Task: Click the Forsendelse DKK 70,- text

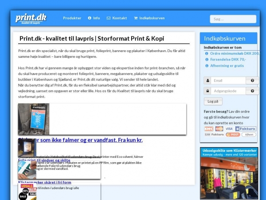Action: (x=228, y=60)
